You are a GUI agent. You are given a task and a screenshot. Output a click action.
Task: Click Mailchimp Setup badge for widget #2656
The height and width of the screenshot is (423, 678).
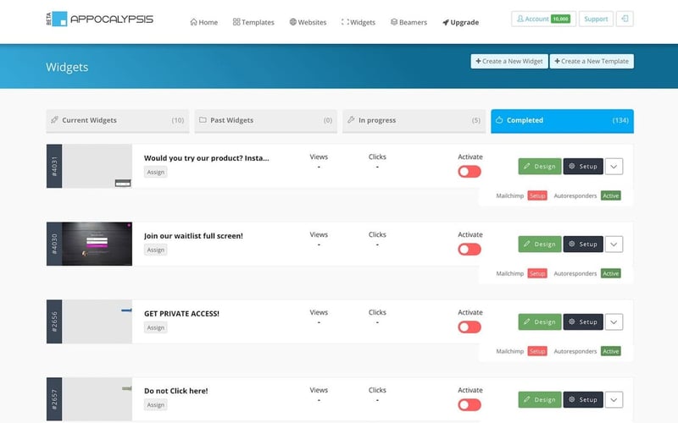pos(537,351)
